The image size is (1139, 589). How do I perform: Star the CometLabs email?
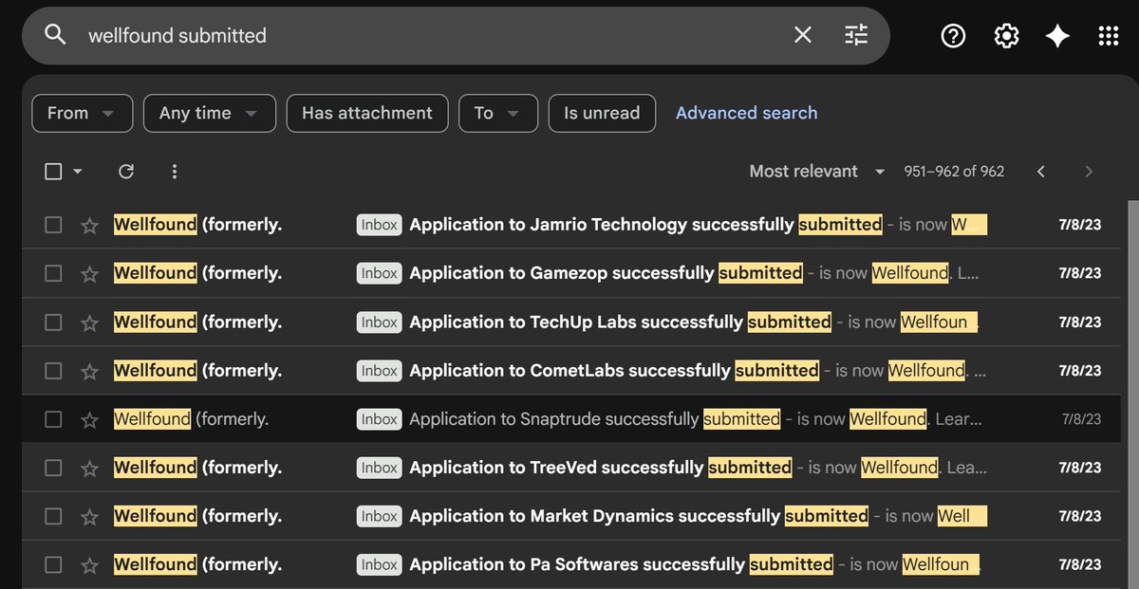pos(89,371)
